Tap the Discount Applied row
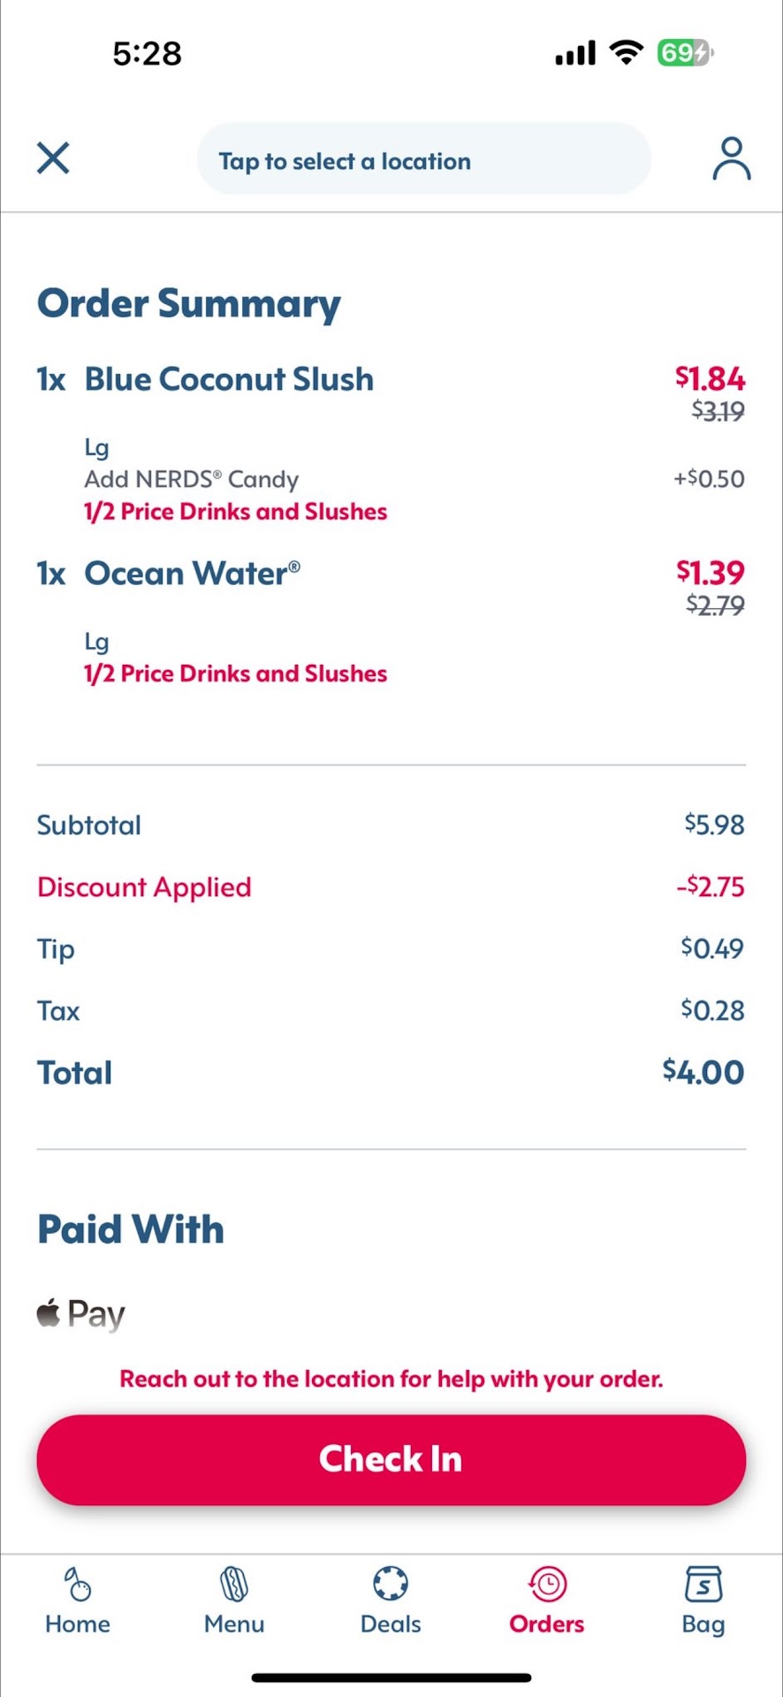 coord(144,887)
